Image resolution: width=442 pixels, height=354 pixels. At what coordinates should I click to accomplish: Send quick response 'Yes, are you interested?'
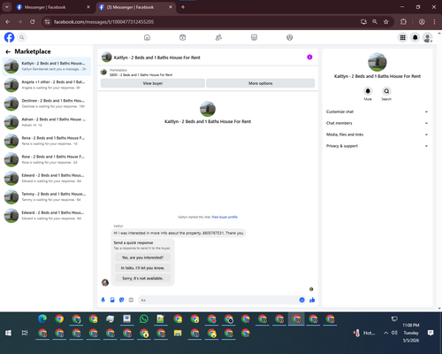tap(142, 258)
